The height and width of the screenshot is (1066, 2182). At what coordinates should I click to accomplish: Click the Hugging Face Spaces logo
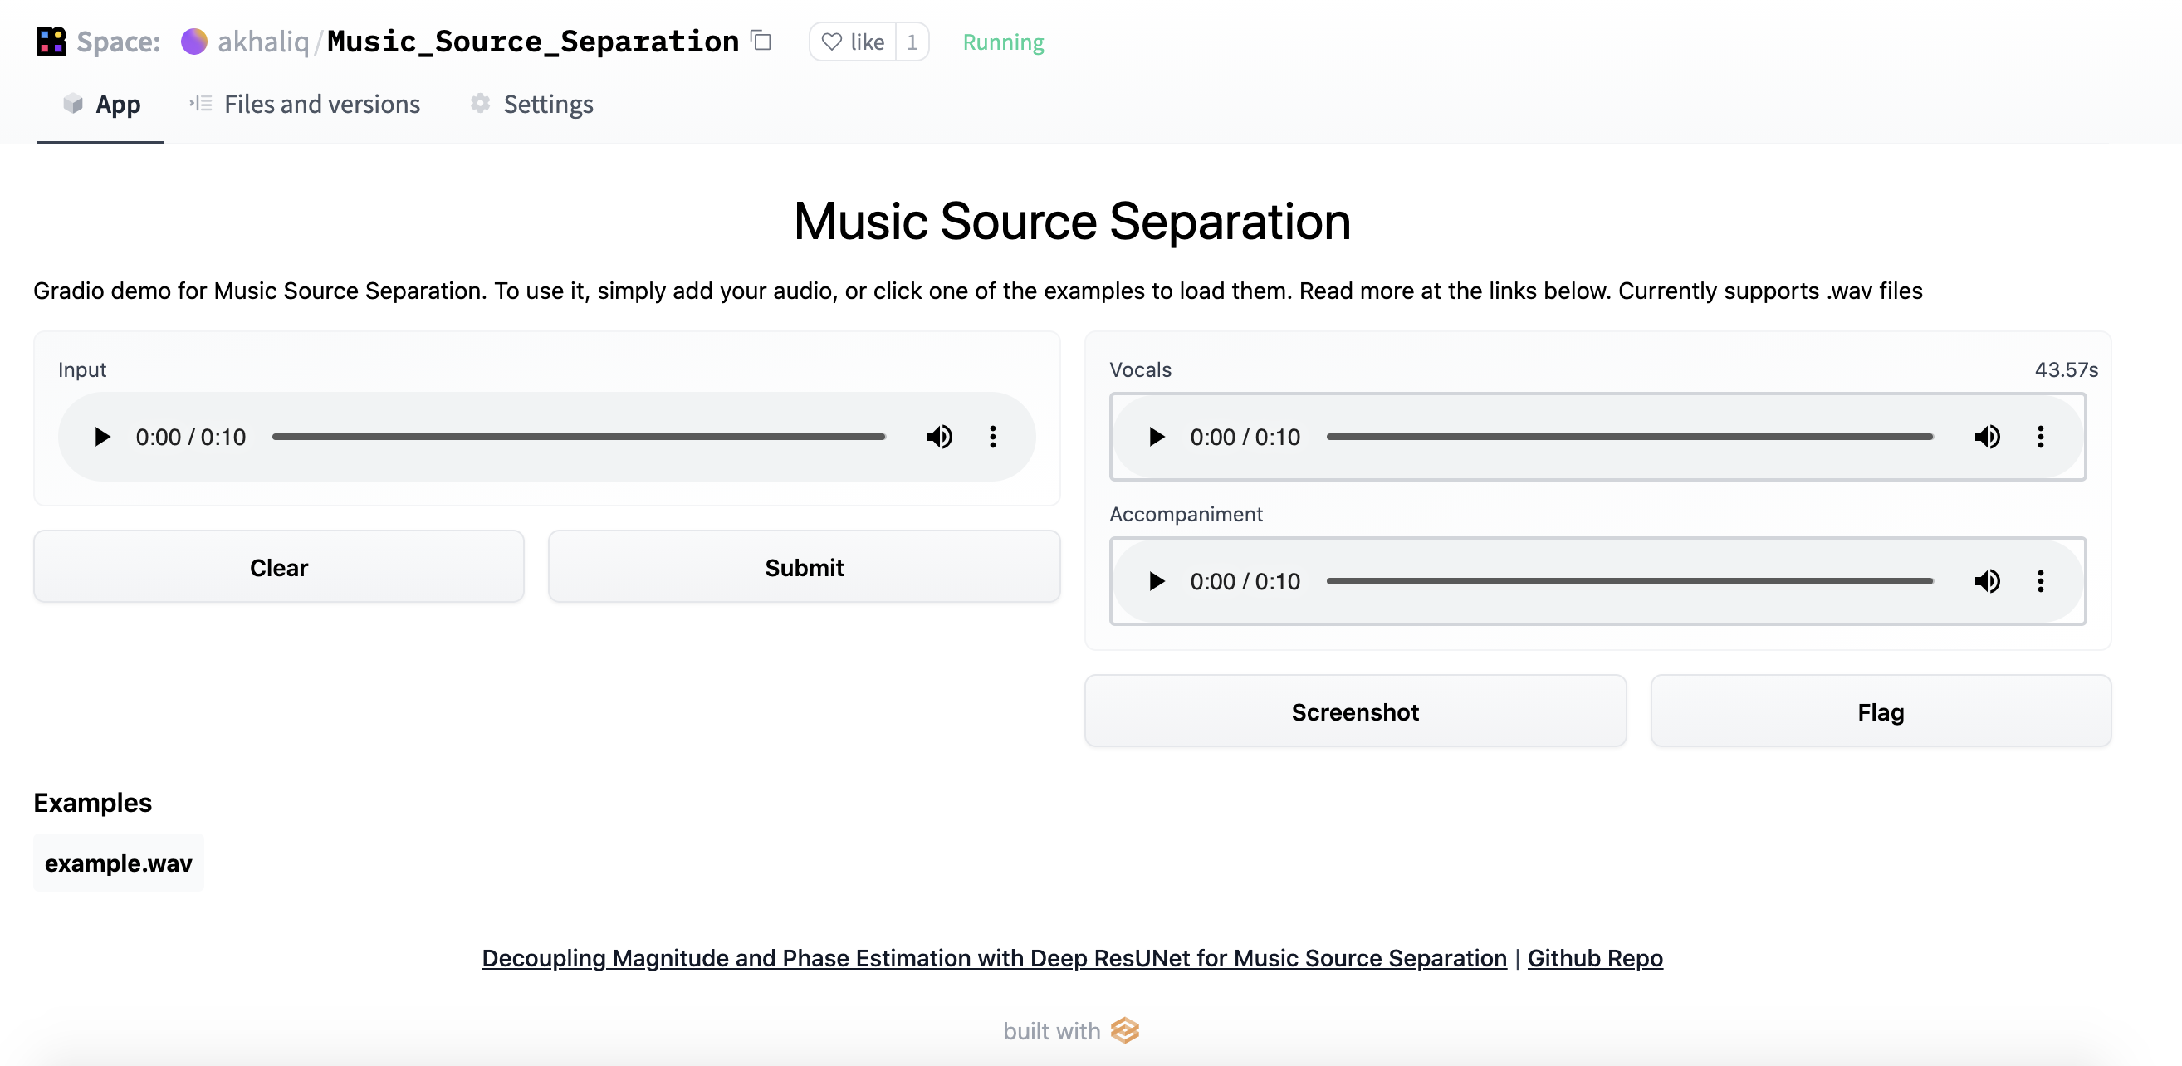click(x=49, y=41)
